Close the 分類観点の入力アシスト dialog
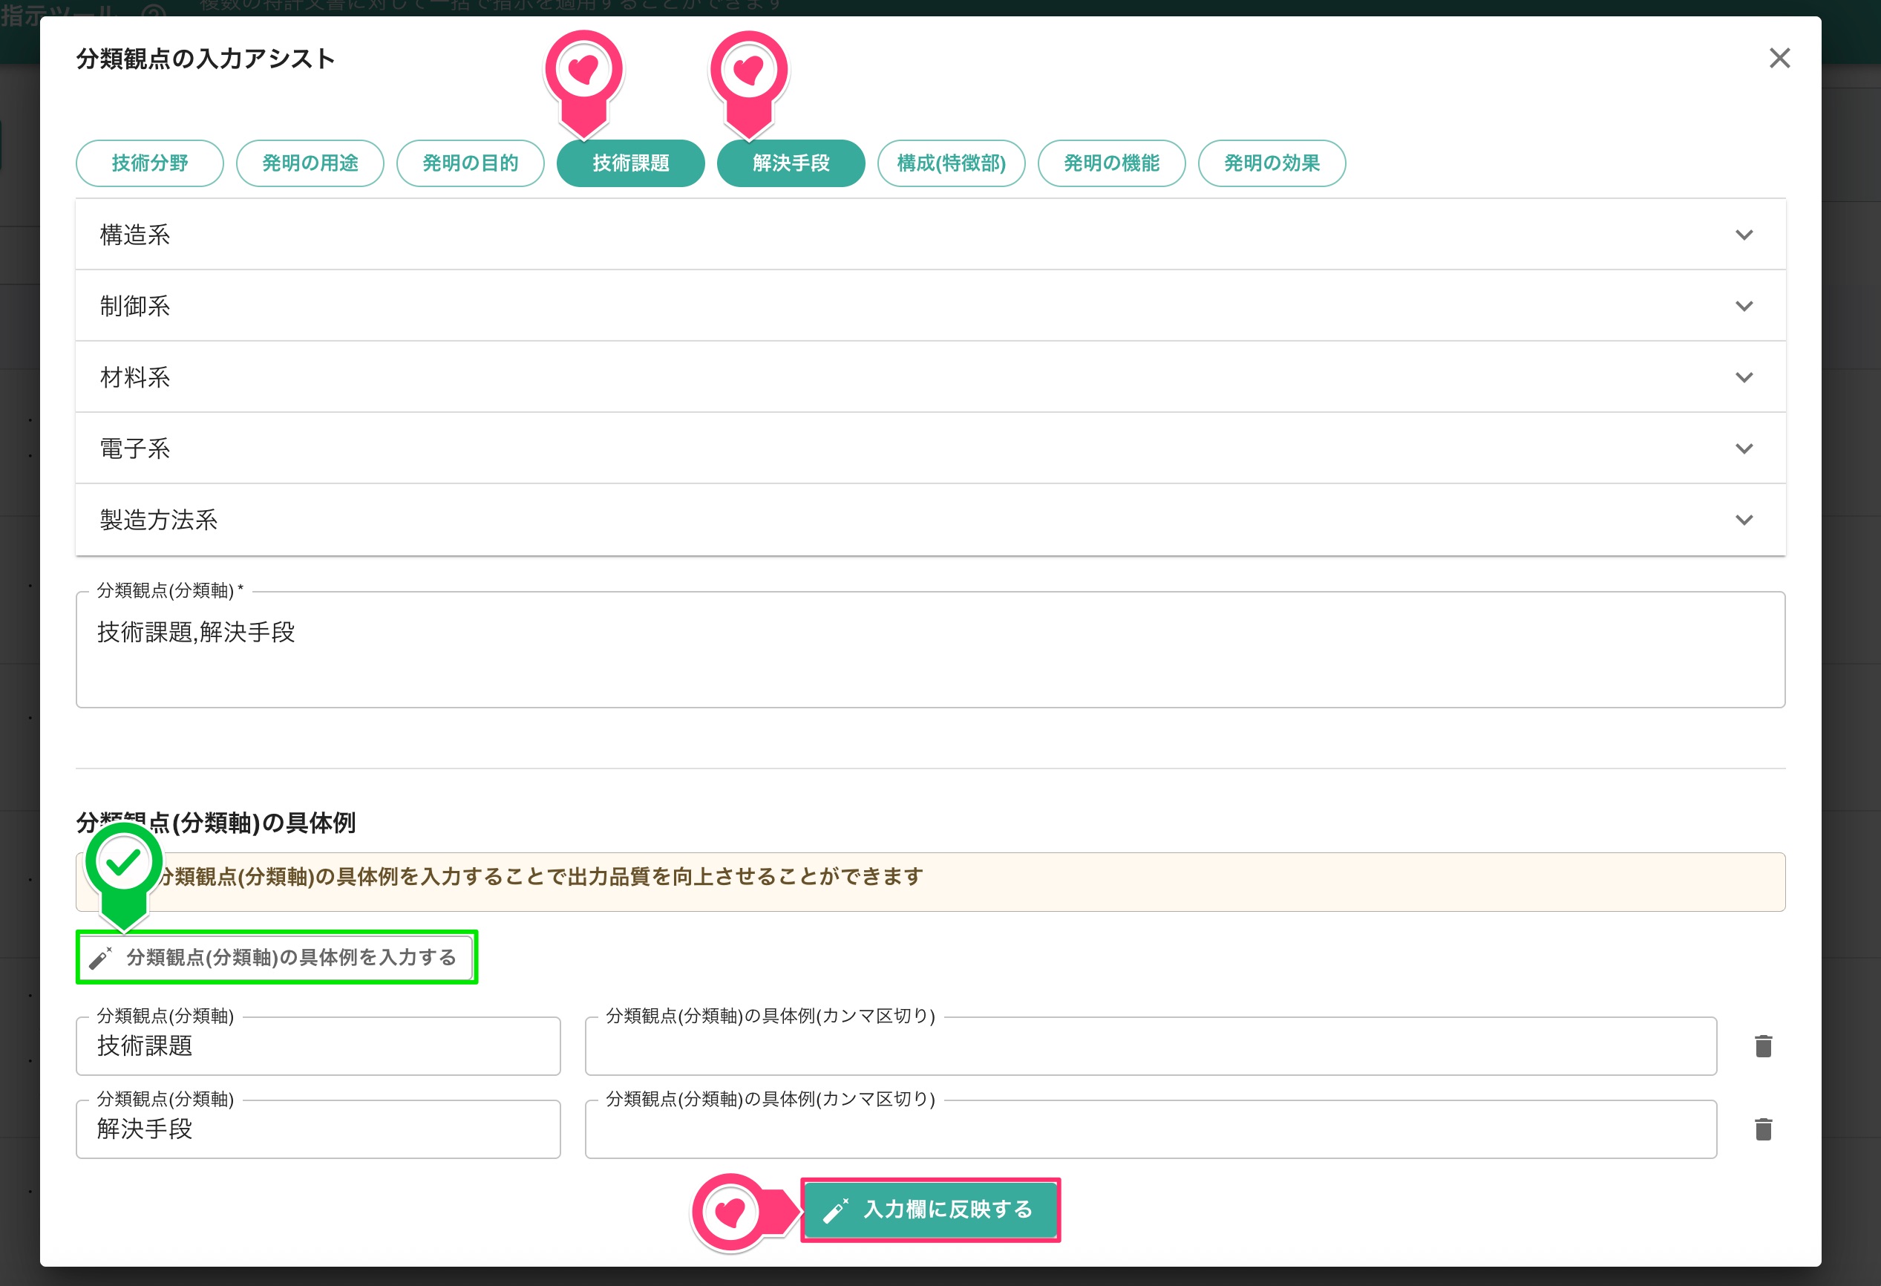Image resolution: width=1881 pixels, height=1286 pixels. pyautogui.click(x=1779, y=59)
